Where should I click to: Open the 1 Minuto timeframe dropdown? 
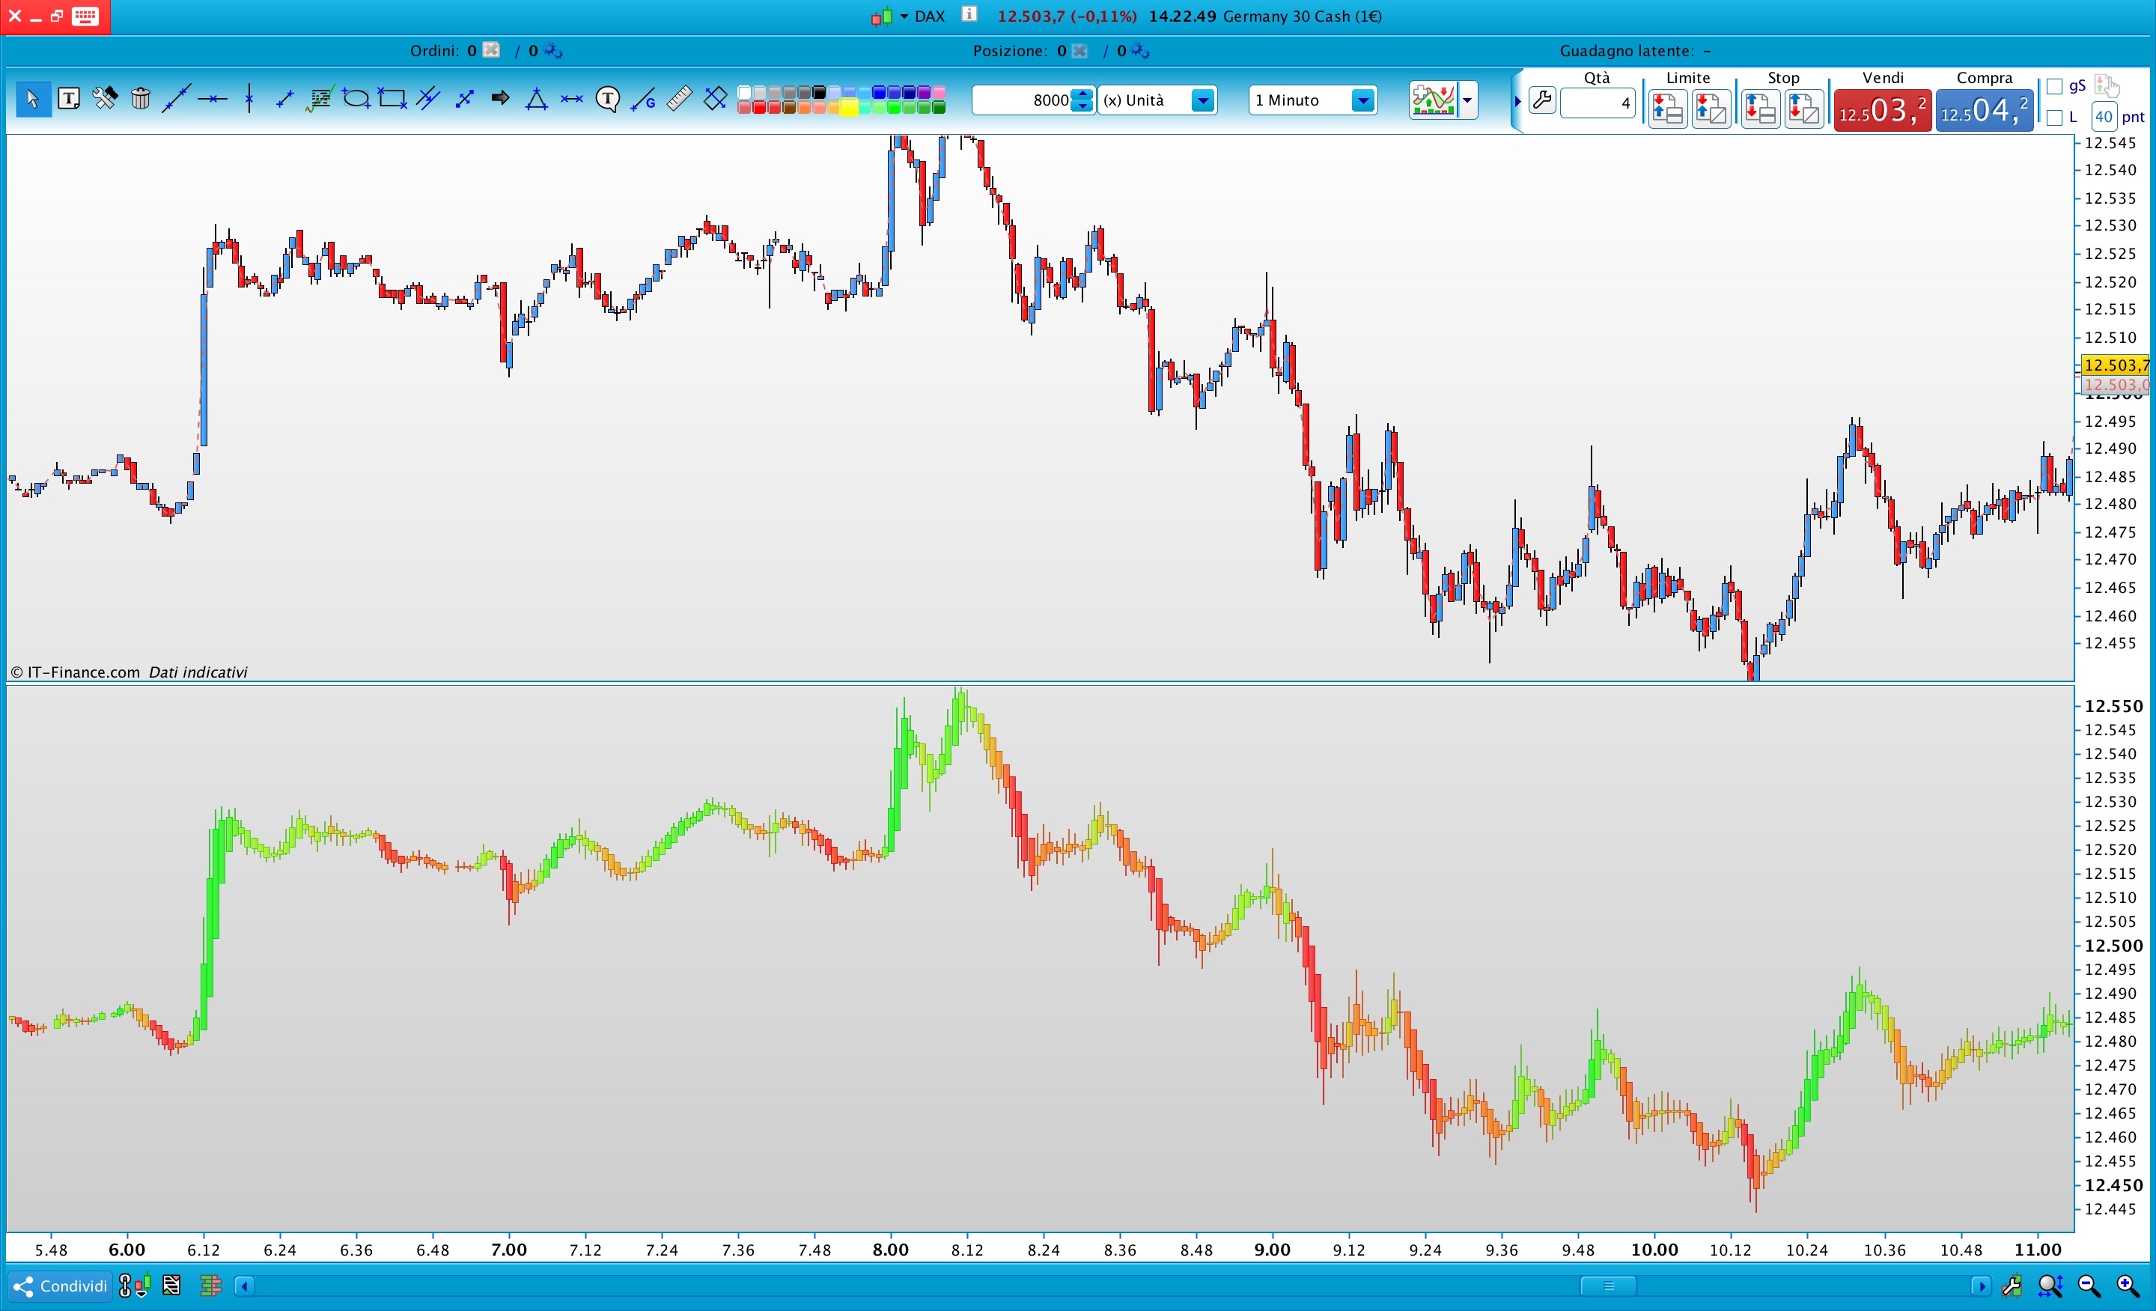coord(1362,100)
